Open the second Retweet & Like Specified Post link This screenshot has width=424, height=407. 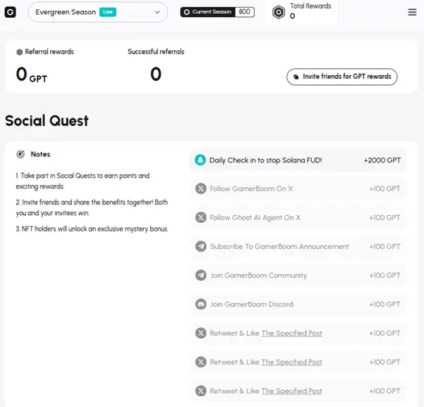(x=292, y=362)
